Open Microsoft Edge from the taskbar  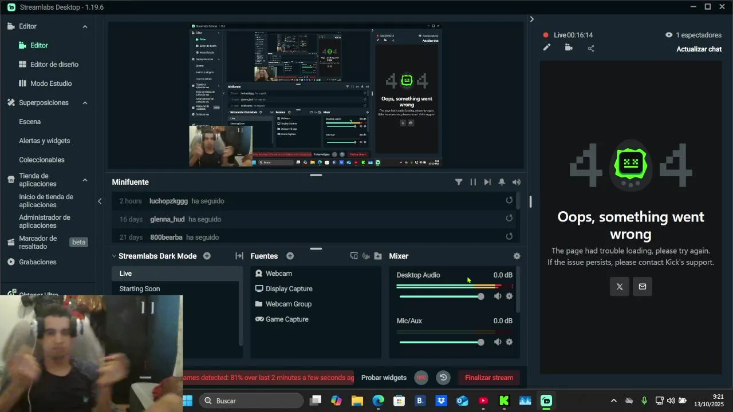(379, 401)
